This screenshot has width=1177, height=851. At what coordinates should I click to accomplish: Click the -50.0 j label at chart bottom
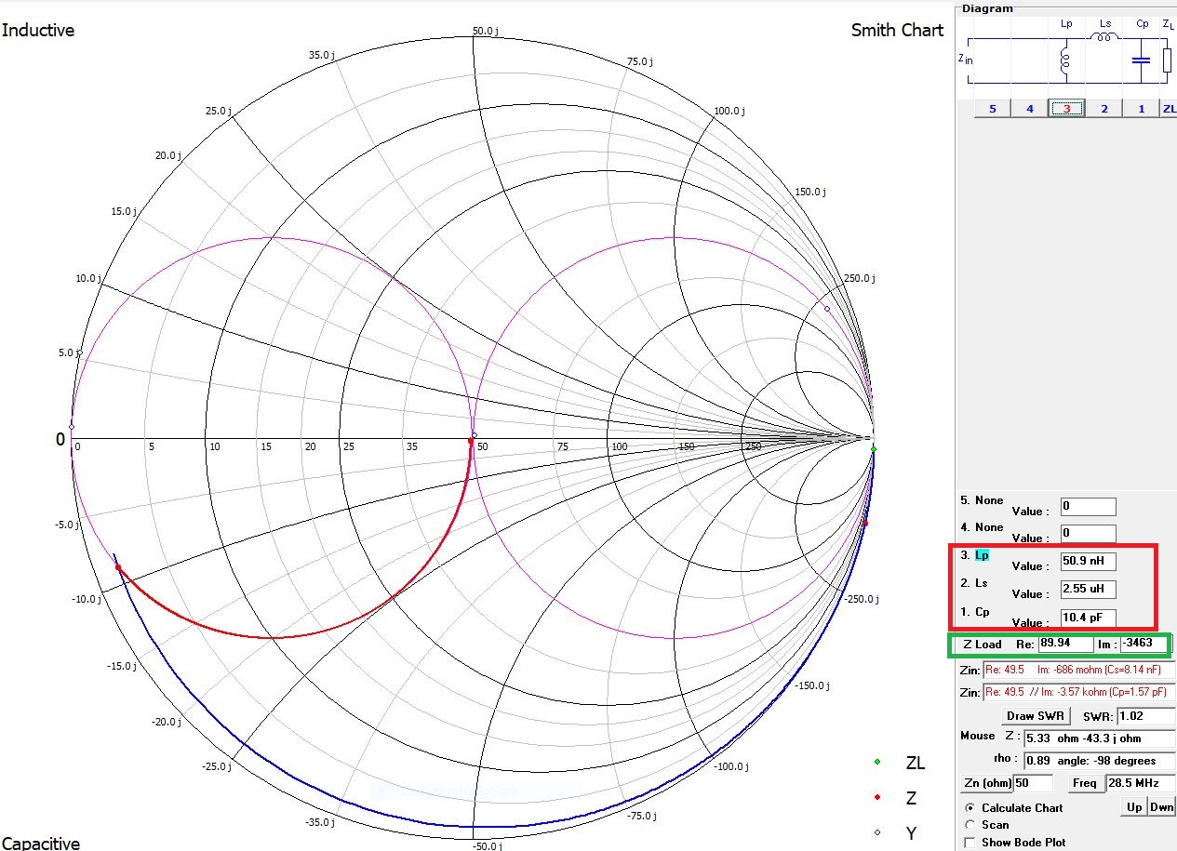(486, 845)
